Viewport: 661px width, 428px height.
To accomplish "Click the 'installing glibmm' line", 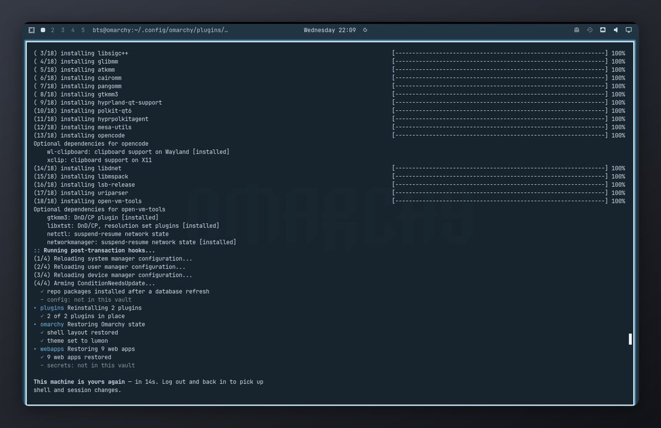I will tap(76, 62).
